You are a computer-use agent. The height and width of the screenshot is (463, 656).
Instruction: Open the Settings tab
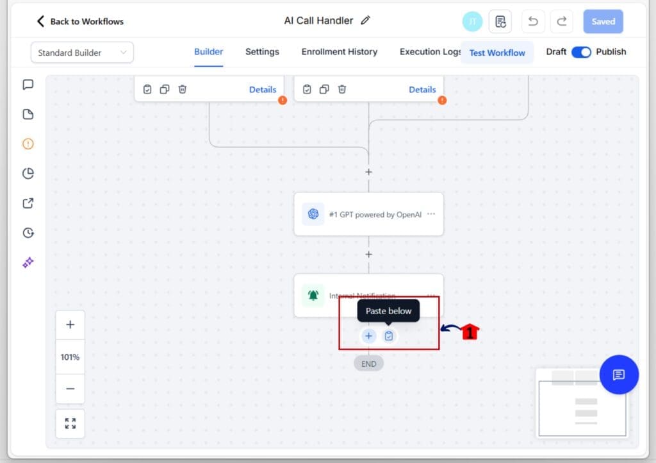click(x=262, y=52)
